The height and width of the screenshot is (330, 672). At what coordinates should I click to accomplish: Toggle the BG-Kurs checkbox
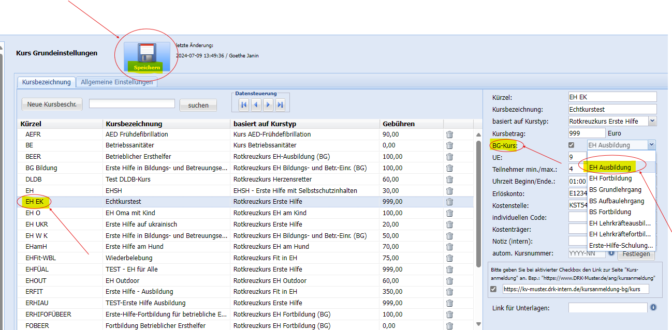click(x=571, y=145)
